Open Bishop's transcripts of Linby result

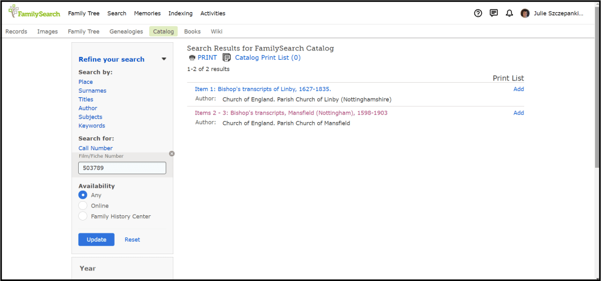pyautogui.click(x=263, y=89)
